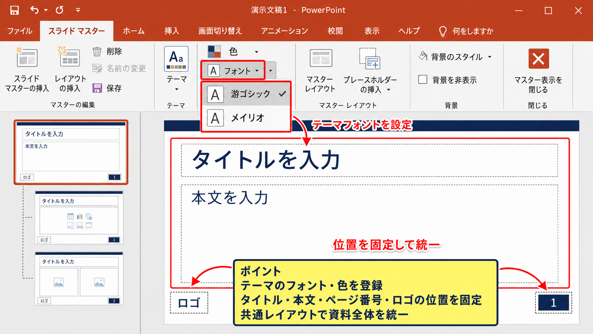Screen dimensions: 593x334
Task: Click the page number placeholder showing 1
Action: pos(553,303)
